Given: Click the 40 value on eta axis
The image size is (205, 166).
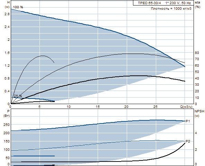Looking at the screenshot, I should pos(197,79).
